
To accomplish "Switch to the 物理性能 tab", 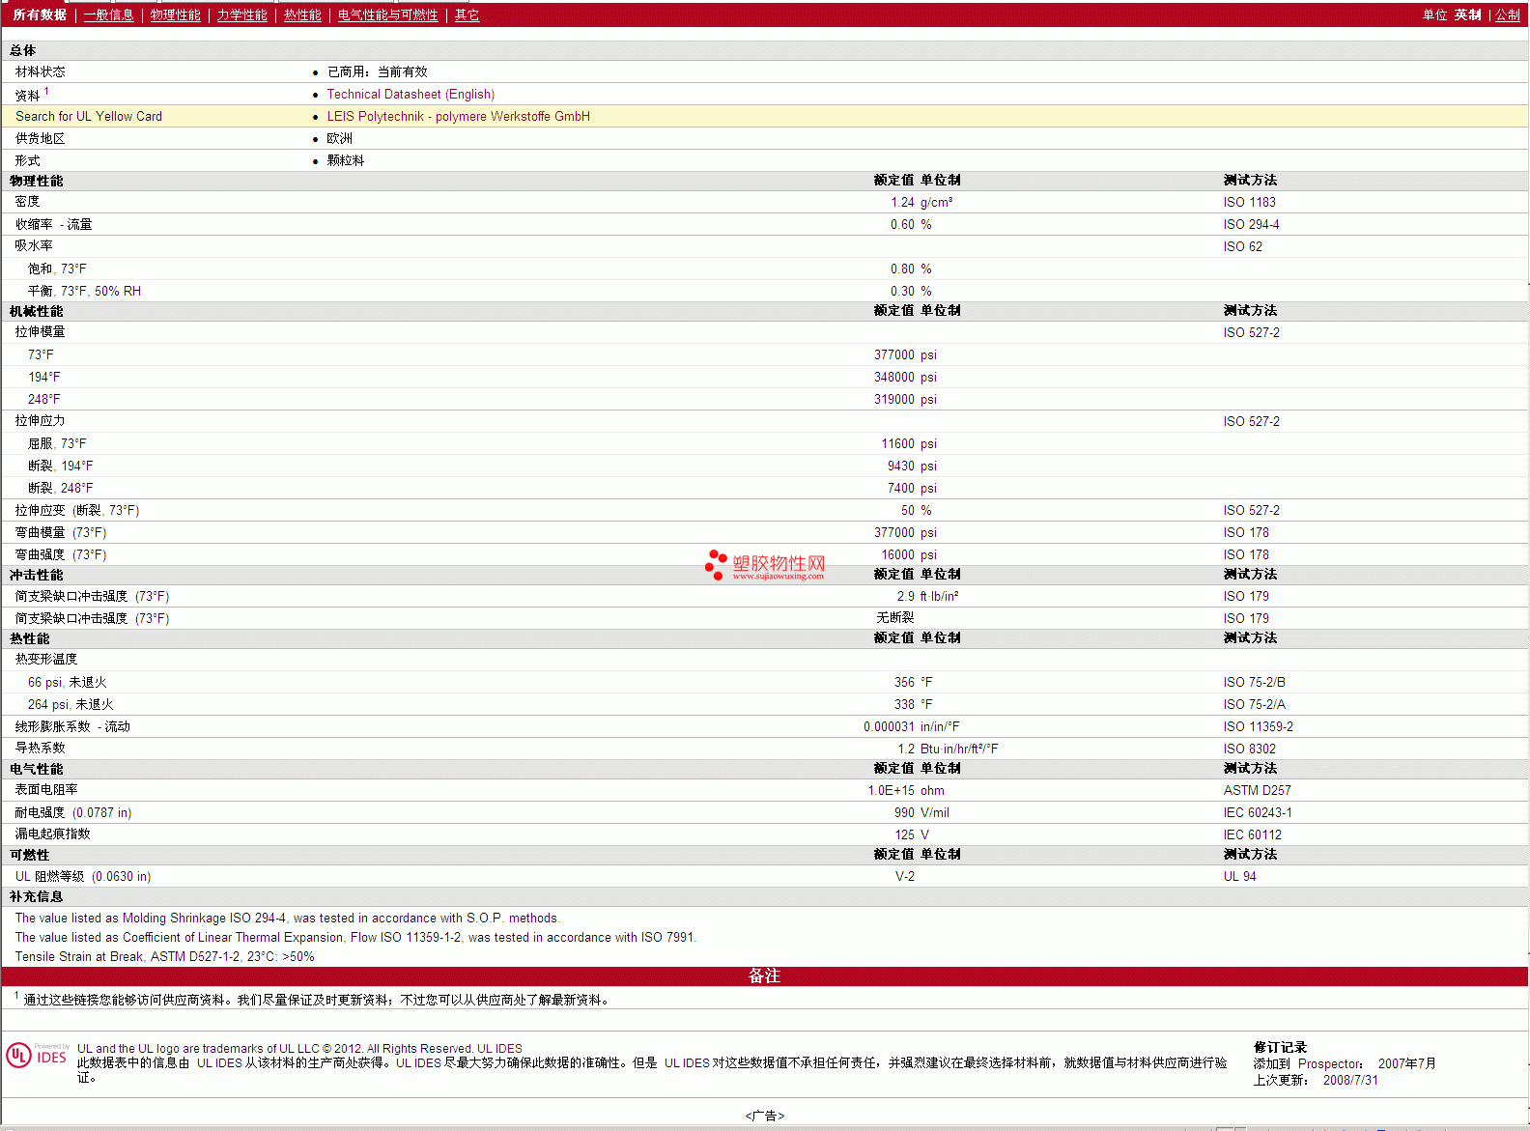I will (175, 15).
